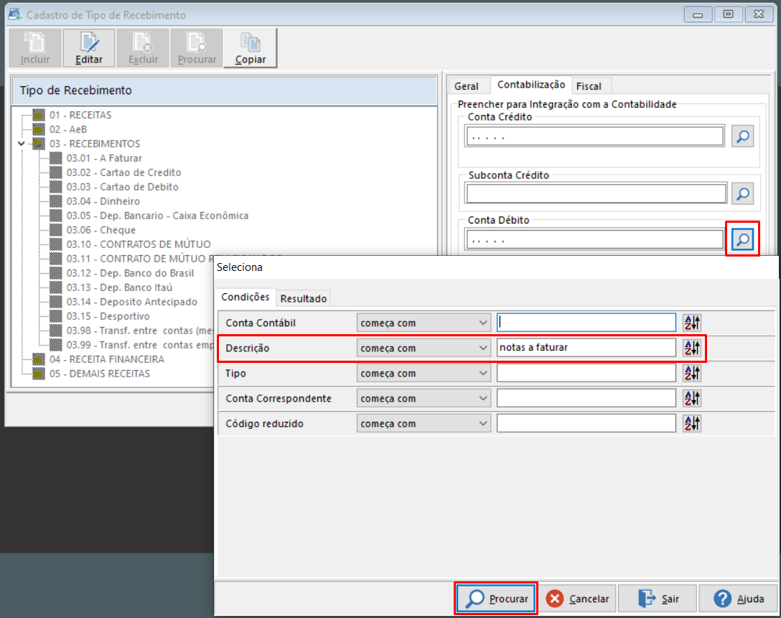Open the Tipo condition dropdown
Screen dimensions: 781x618
(x=424, y=373)
